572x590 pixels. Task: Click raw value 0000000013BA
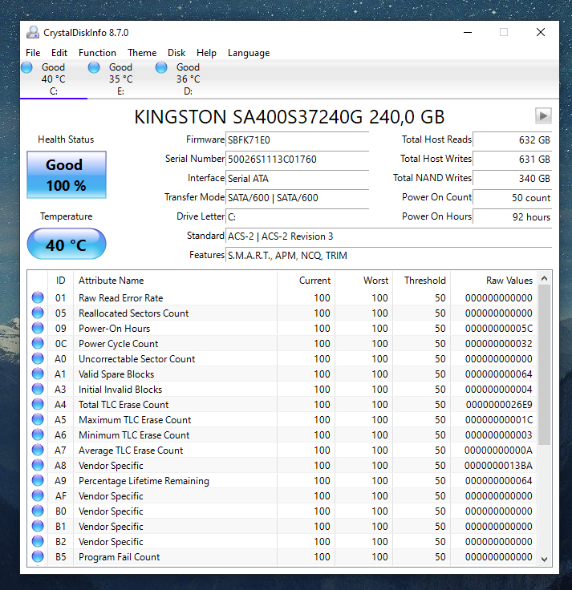(498, 466)
